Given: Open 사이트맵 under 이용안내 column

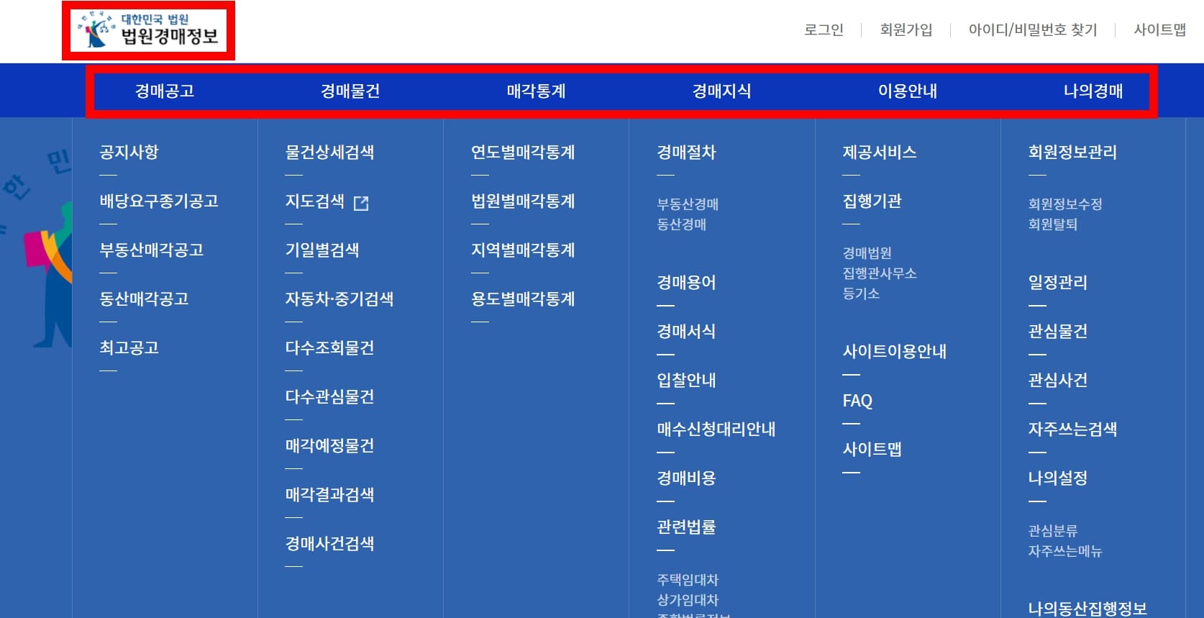Looking at the screenshot, I should (x=872, y=449).
